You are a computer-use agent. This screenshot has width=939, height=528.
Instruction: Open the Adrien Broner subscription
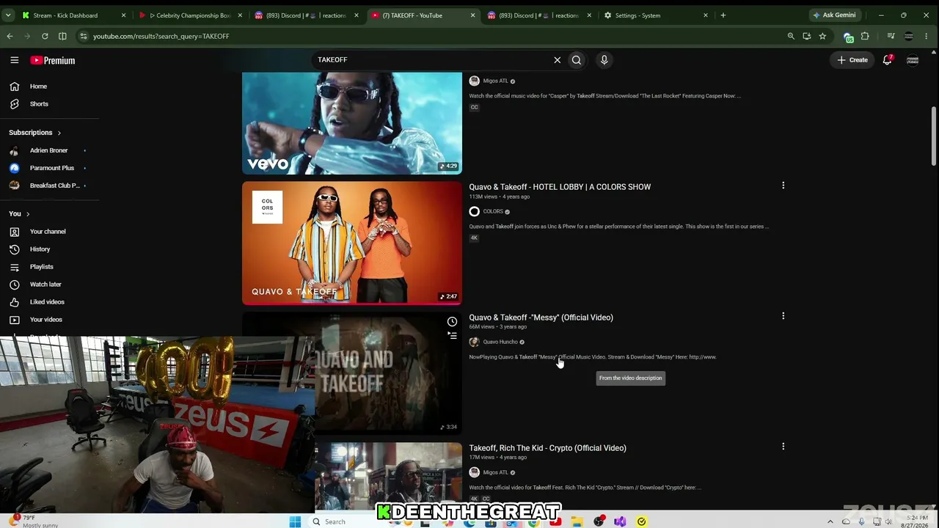click(x=48, y=150)
